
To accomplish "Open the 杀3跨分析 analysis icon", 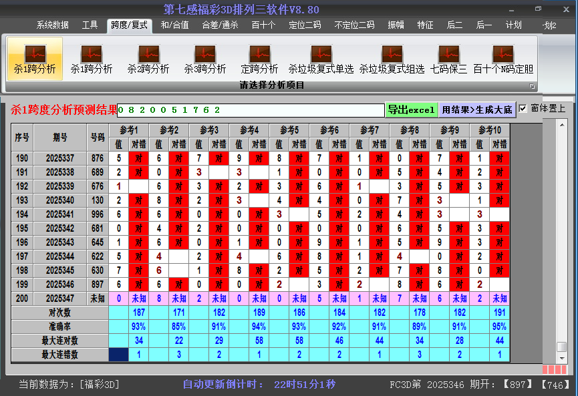I will (x=205, y=58).
